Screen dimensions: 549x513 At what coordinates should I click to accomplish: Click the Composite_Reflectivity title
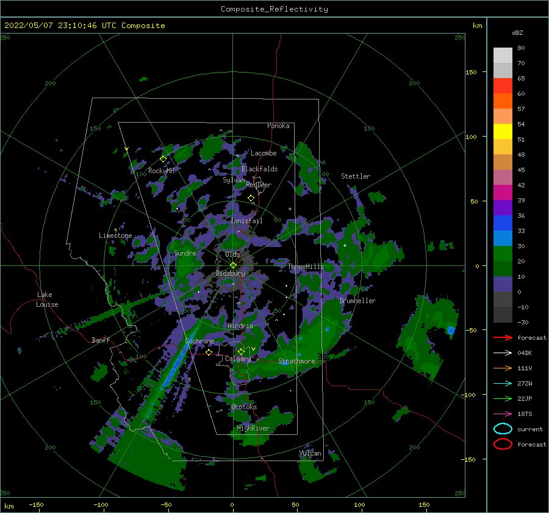(274, 9)
